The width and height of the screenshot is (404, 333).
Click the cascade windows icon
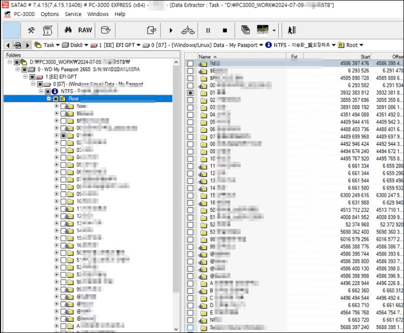tap(245, 30)
